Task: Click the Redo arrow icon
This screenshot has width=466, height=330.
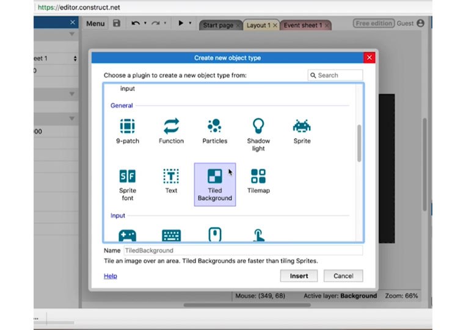Action: point(155,23)
